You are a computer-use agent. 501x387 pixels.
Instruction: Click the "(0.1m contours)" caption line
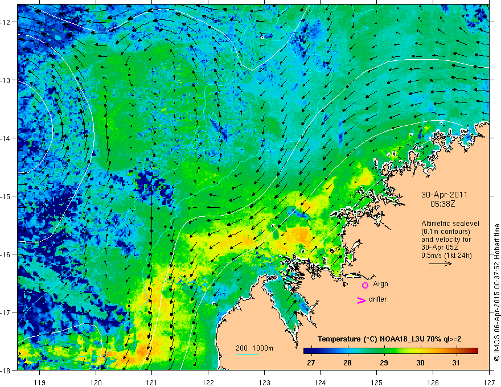446,232
